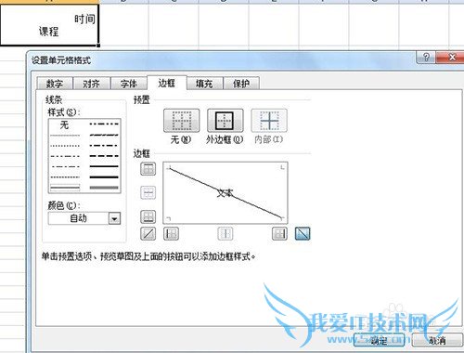Cancel the dialog with 取消 button
Screen dimensions: 464x353
coord(437,341)
